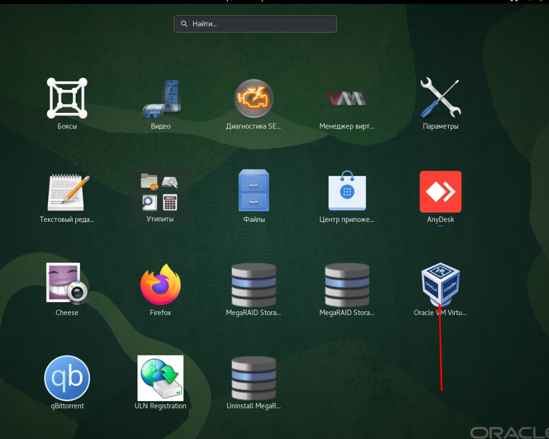This screenshot has height=439, width=549.
Task: Launch the Видео player
Action: click(161, 98)
